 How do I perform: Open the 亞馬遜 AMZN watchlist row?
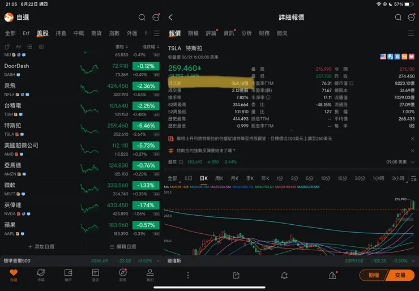[82, 169]
